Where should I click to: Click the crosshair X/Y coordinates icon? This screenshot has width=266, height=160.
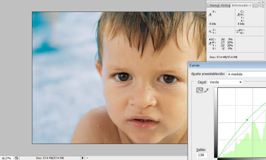pyautogui.click(x=210, y=31)
